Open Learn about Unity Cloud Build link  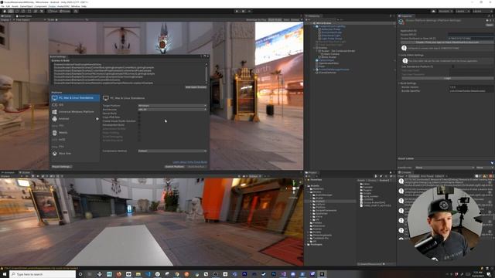(x=189, y=162)
